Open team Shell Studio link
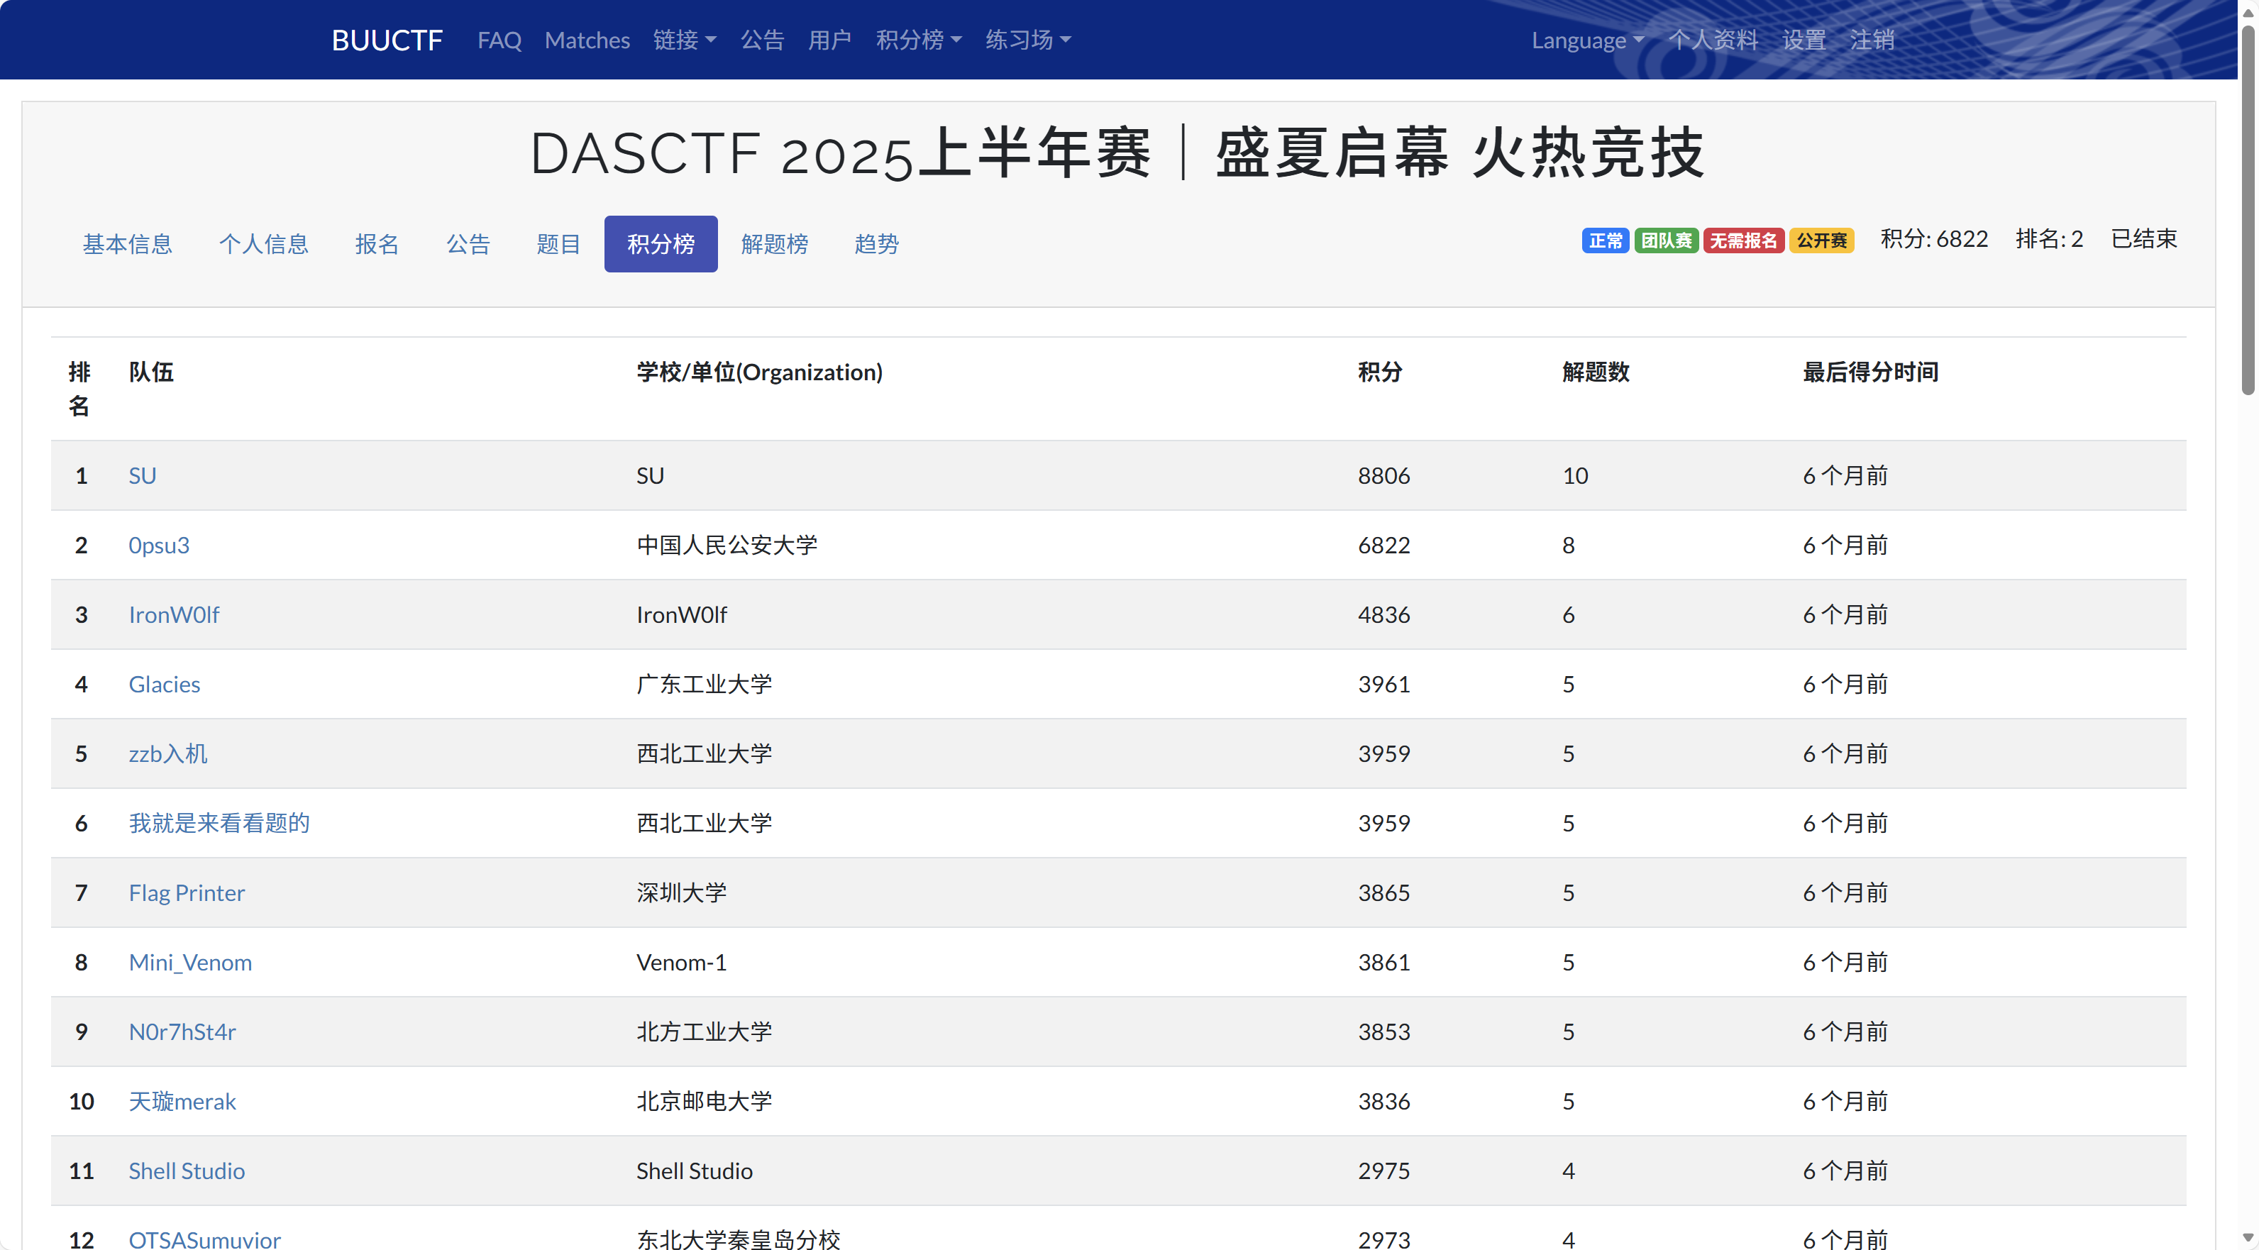This screenshot has width=2259, height=1250. (186, 1171)
